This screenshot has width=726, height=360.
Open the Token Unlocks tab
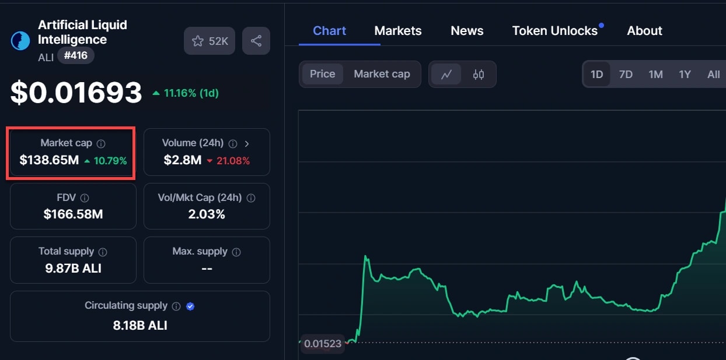[x=555, y=31]
